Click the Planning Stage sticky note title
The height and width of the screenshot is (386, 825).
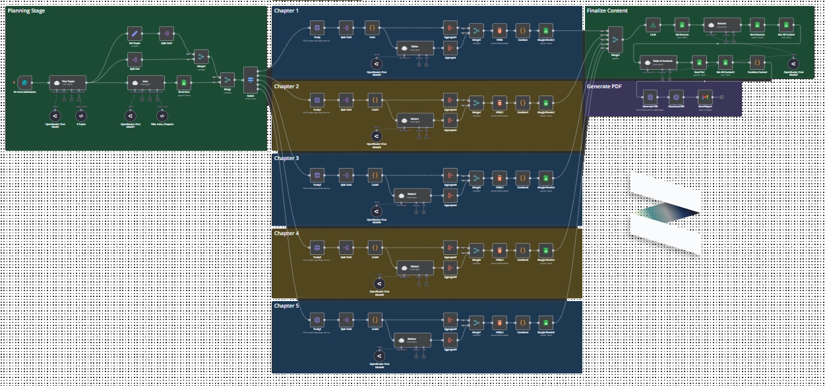26,11
